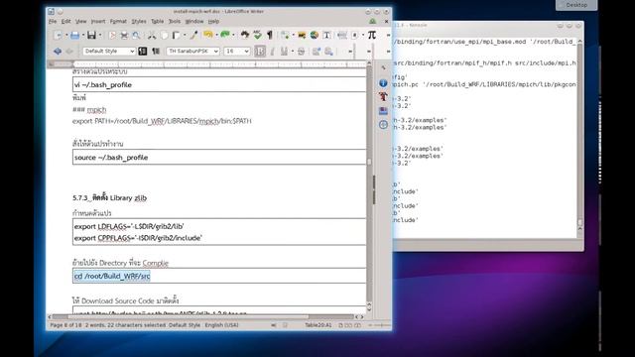635x357 pixels.
Task: Undo the last action with the yellow arrow
Action: tap(208, 36)
